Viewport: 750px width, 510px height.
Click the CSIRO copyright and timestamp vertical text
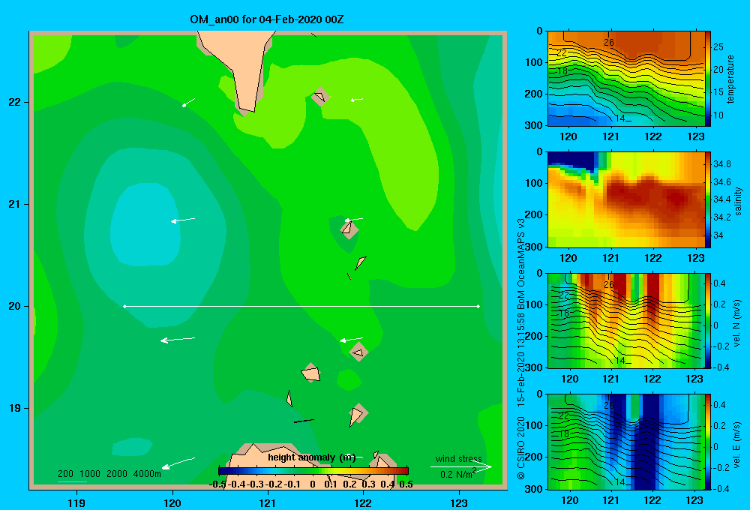521,349
